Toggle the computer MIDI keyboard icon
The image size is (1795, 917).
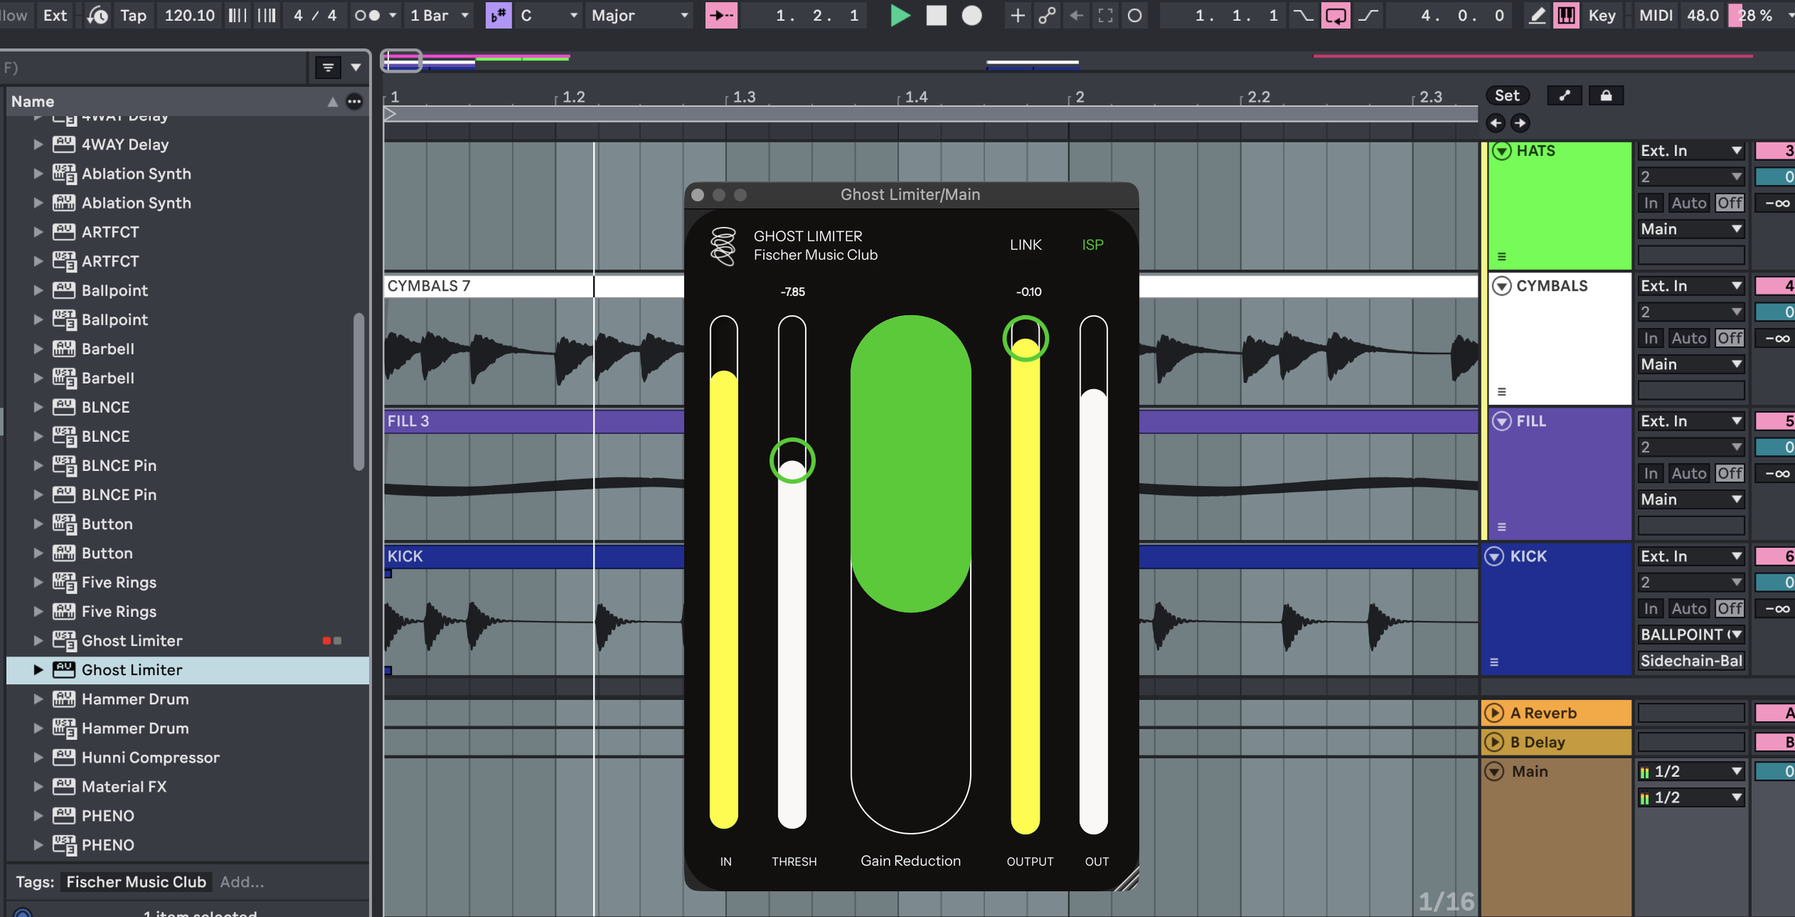[x=1566, y=15]
